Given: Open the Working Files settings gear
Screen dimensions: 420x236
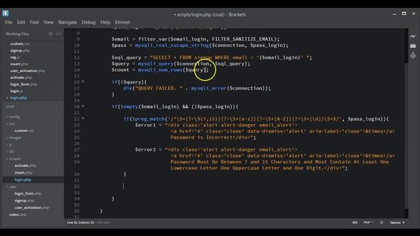Looking at the screenshot, I should click(51, 33).
